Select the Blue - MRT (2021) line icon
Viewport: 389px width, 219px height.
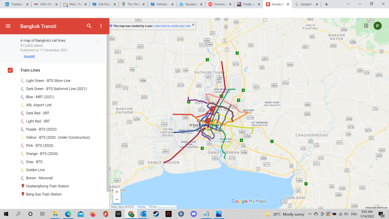(23, 97)
